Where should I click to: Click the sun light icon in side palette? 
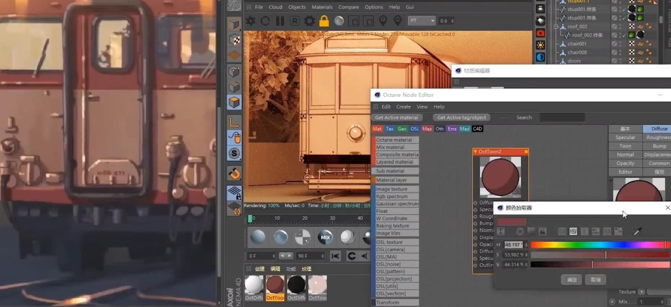(541, 45)
